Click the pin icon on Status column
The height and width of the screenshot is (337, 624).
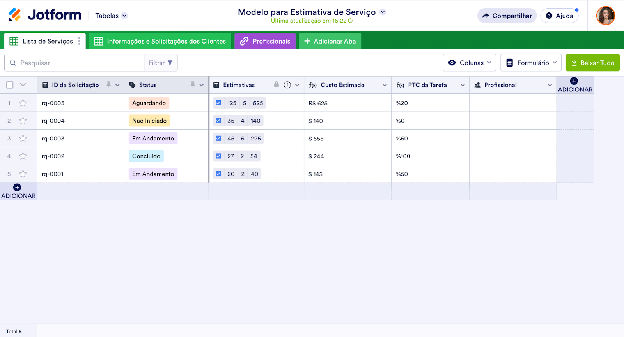193,84
